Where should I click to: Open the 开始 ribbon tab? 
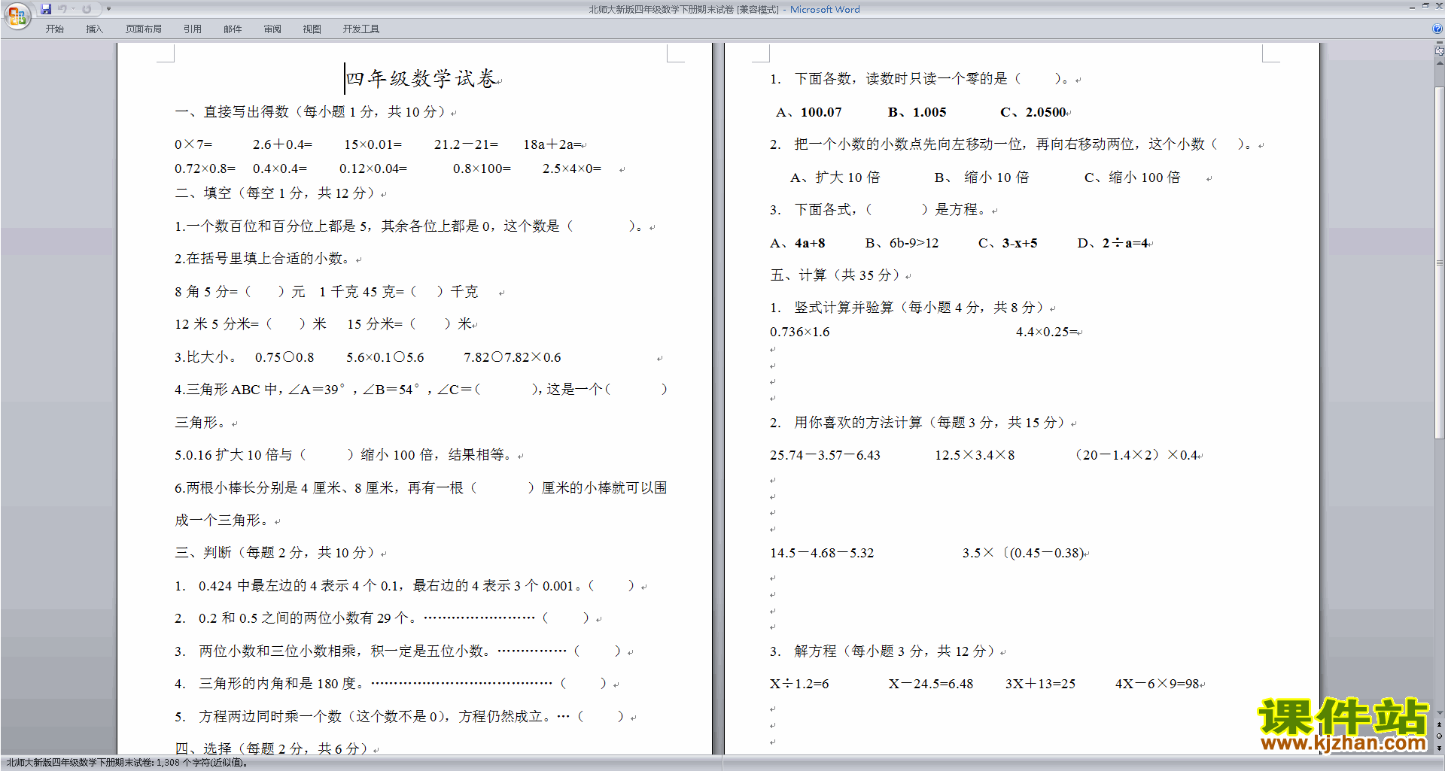pyautogui.click(x=55, y=29)
